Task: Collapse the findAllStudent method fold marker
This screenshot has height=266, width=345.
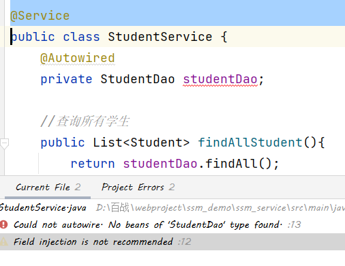Action: point(4,143)
